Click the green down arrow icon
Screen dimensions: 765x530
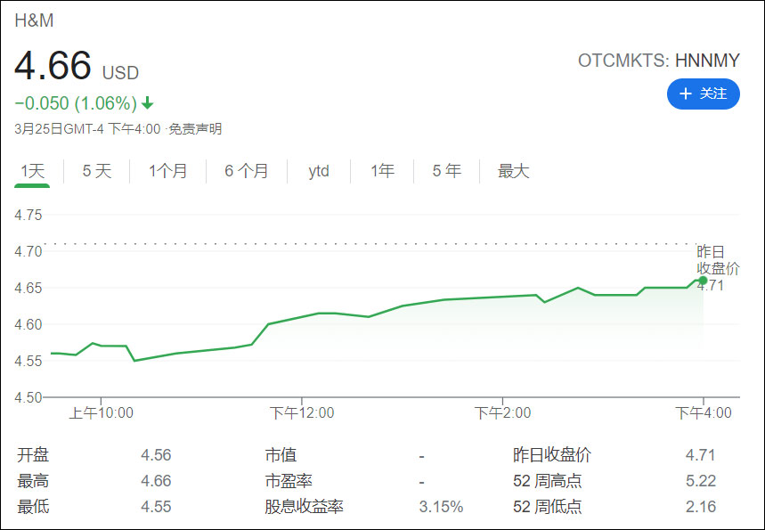coord(147,103)
